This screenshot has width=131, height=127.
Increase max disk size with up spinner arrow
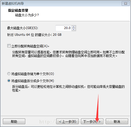[74, 27]
